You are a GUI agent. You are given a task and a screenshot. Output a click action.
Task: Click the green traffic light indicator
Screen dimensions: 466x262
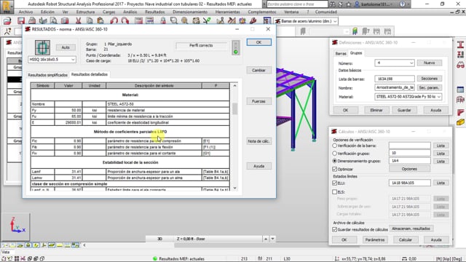click(236, 52)
